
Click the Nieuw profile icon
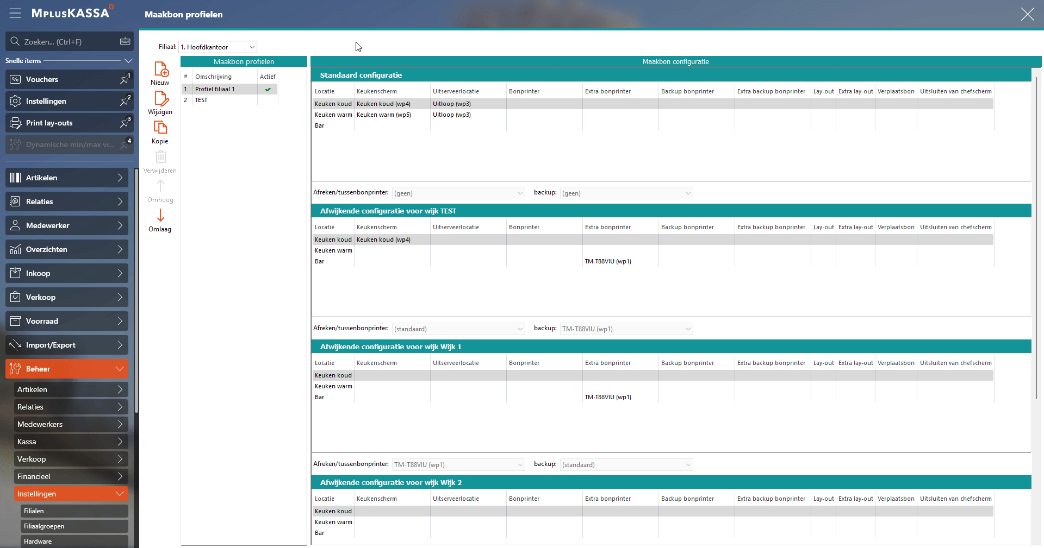click(161, 69)
